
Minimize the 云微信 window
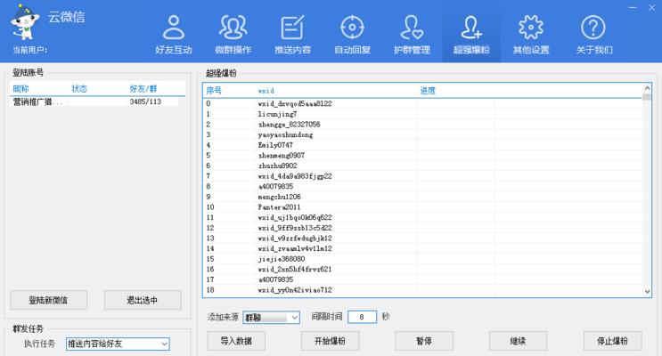coord(633,8)
